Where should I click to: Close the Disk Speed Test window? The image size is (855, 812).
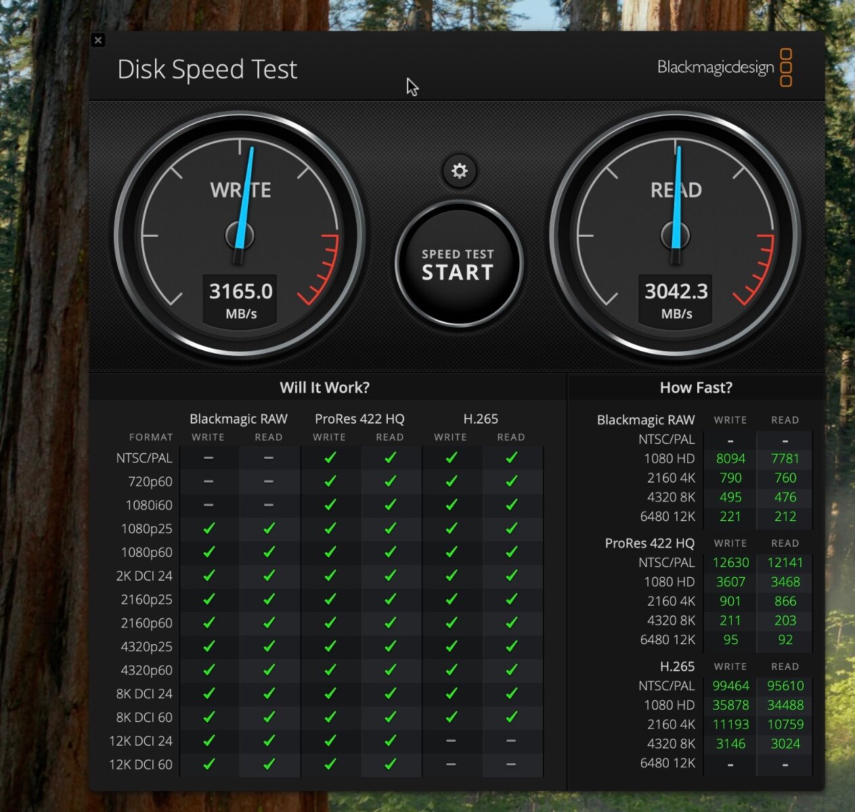(98, 40)
